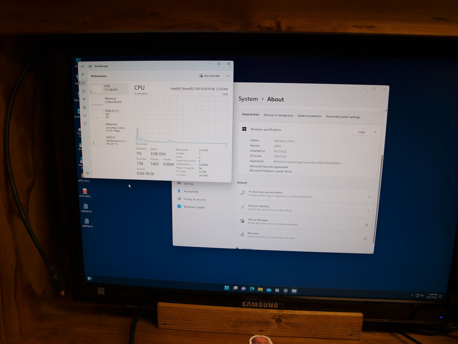
Task: Open the three-dot more options menu
Action: point(228,76)
